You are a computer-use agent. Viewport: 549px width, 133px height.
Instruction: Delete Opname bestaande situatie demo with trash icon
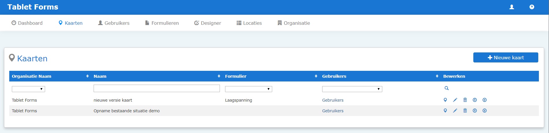click(465, 111)
